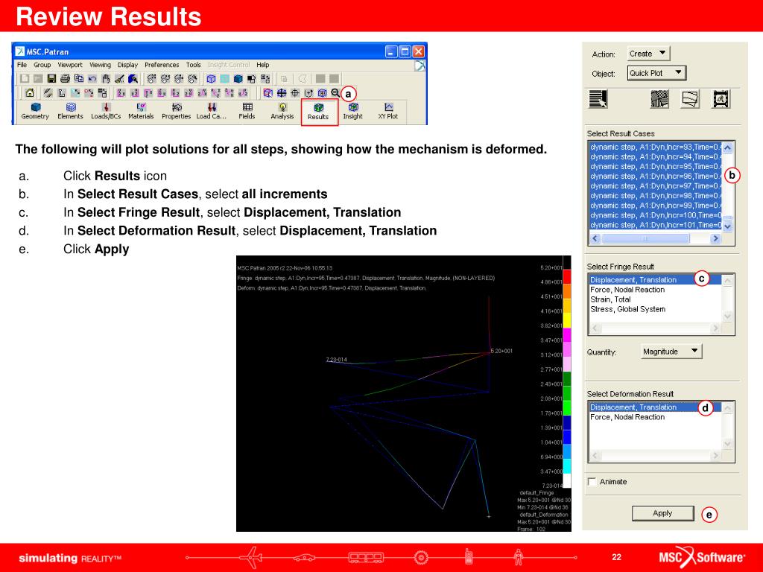Open the Tools menu
The width and height of the screenshot is (763, 572).
193,65
